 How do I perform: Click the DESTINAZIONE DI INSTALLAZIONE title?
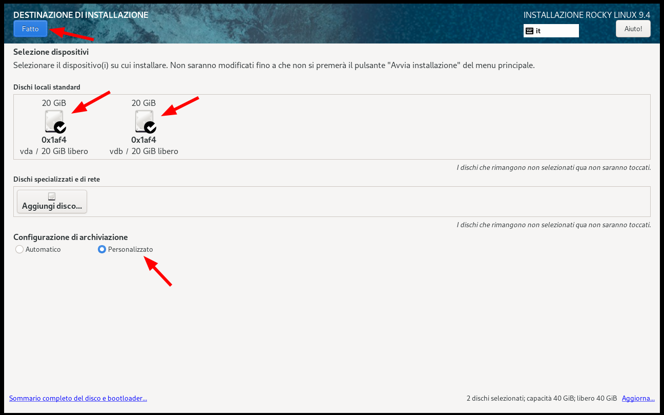[81, 15]
